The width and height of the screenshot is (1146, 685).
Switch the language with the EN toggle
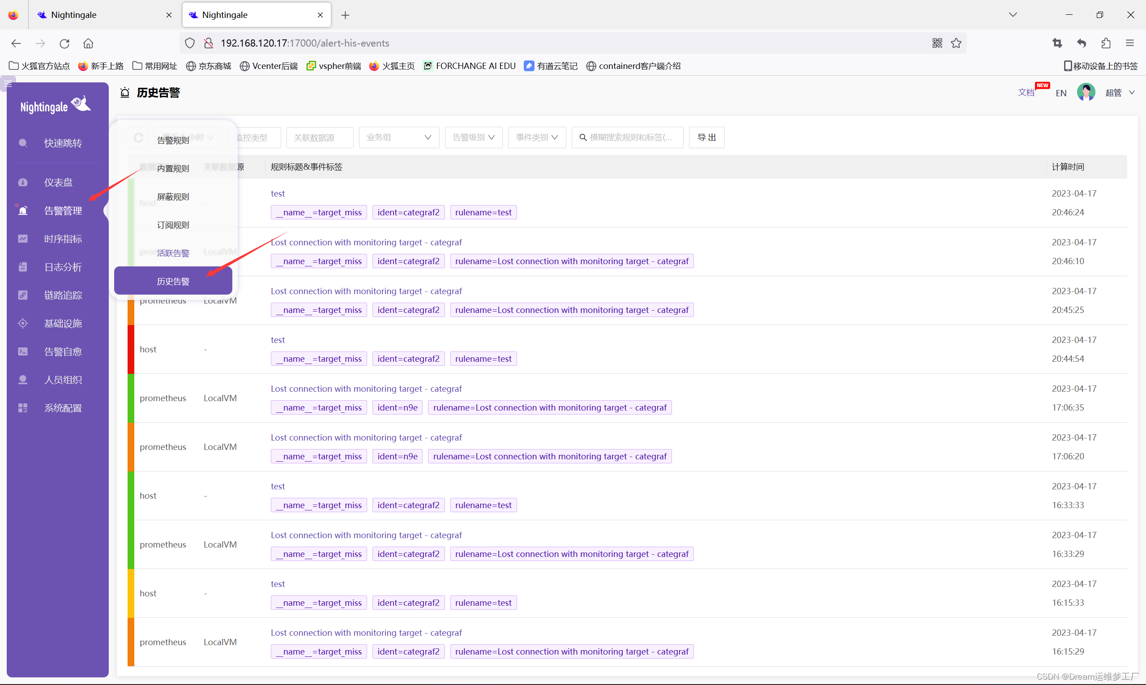click(x=1060, y=93)
